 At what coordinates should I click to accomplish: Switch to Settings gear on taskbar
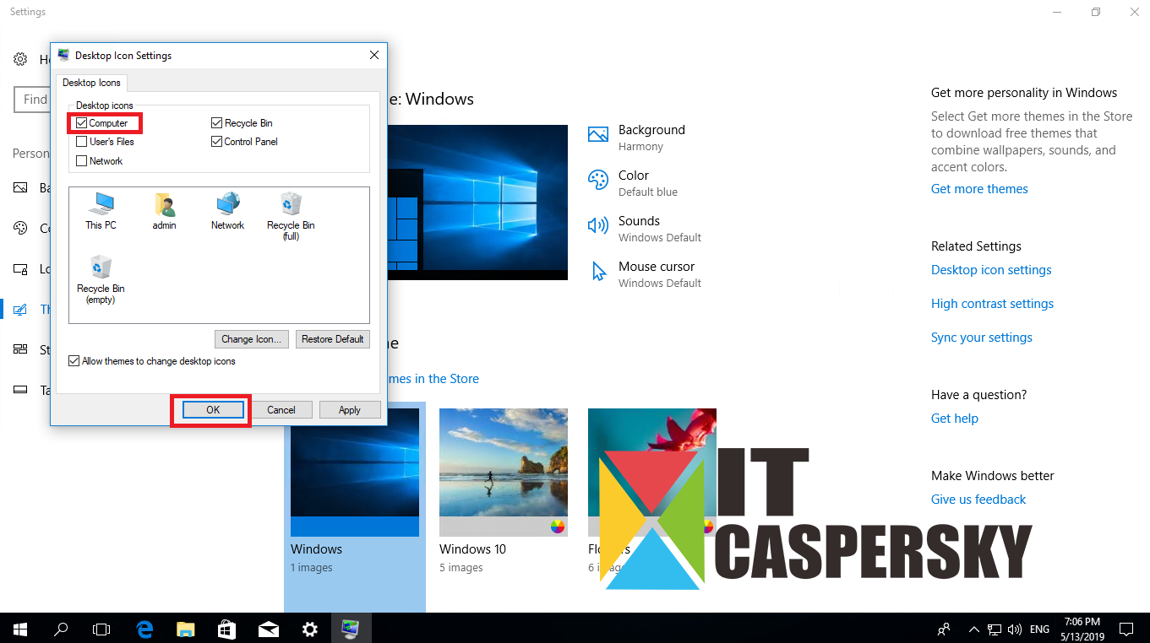click(x=309, y=629)
